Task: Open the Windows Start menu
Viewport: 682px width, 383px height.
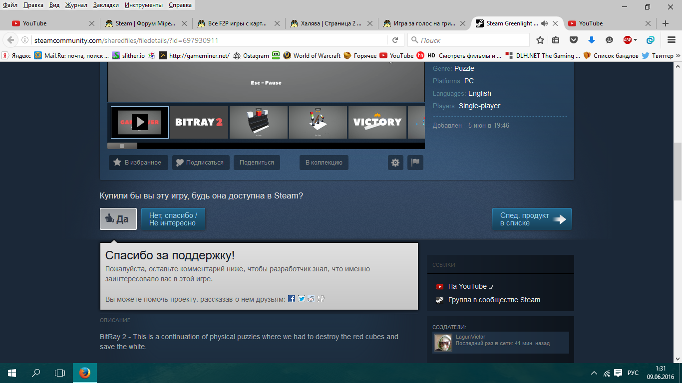Action: coord(12,373)
